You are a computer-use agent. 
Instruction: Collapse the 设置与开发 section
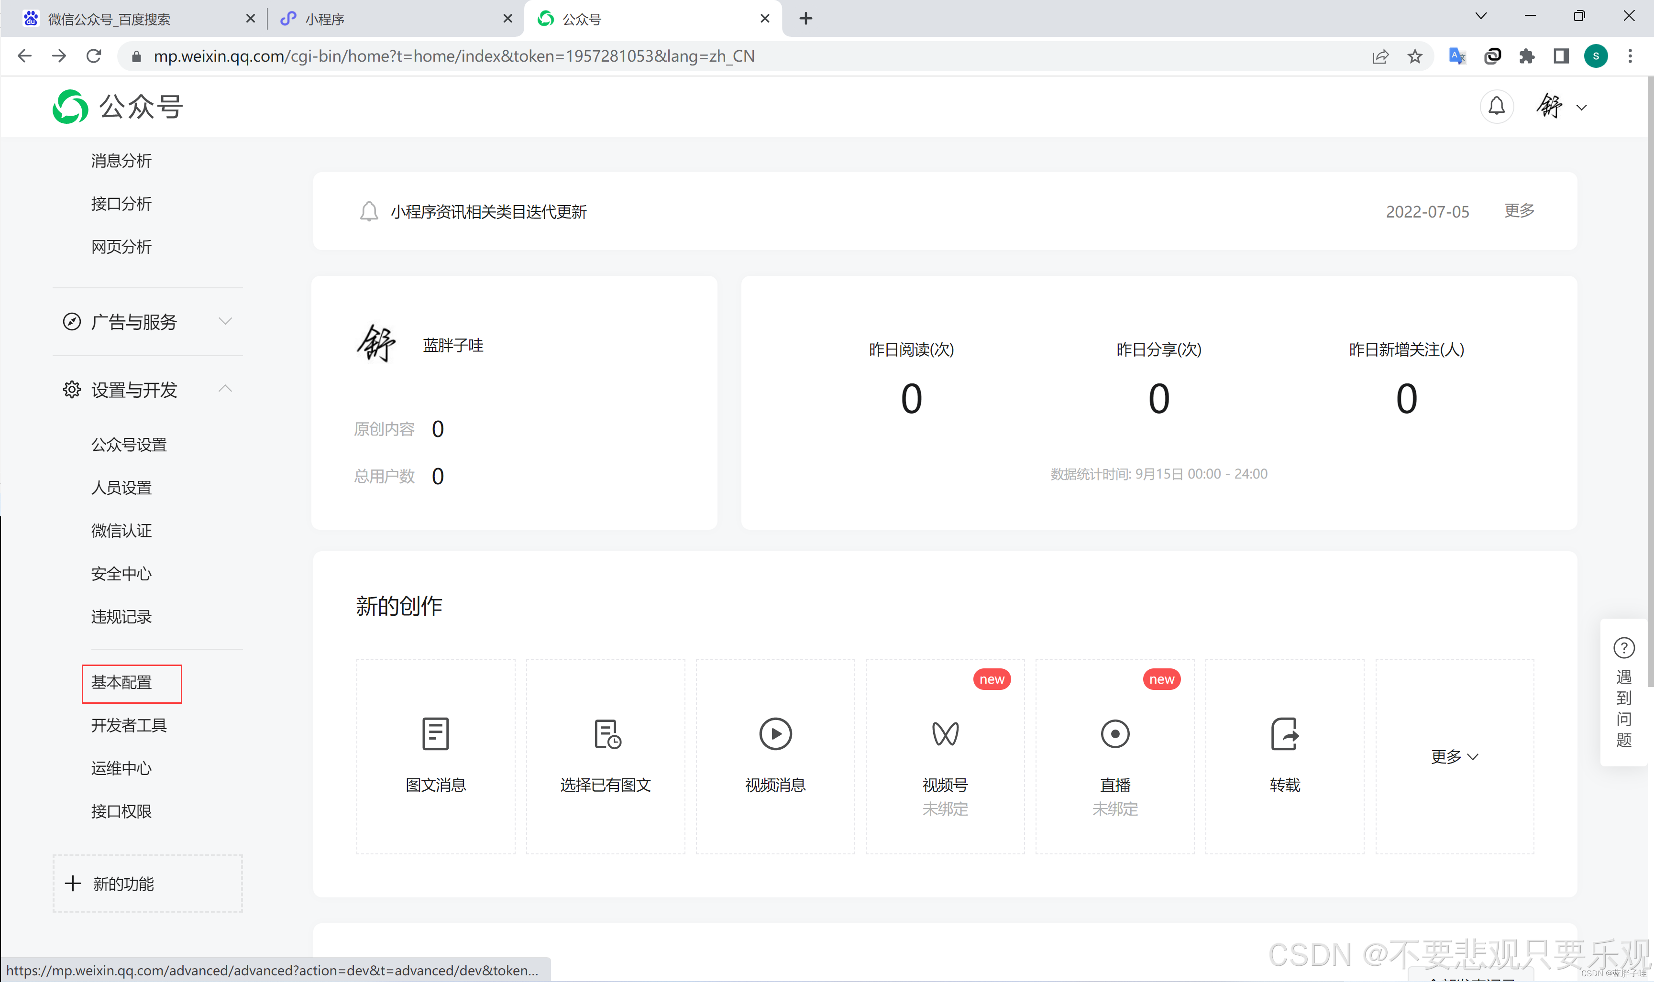[226, 388]
